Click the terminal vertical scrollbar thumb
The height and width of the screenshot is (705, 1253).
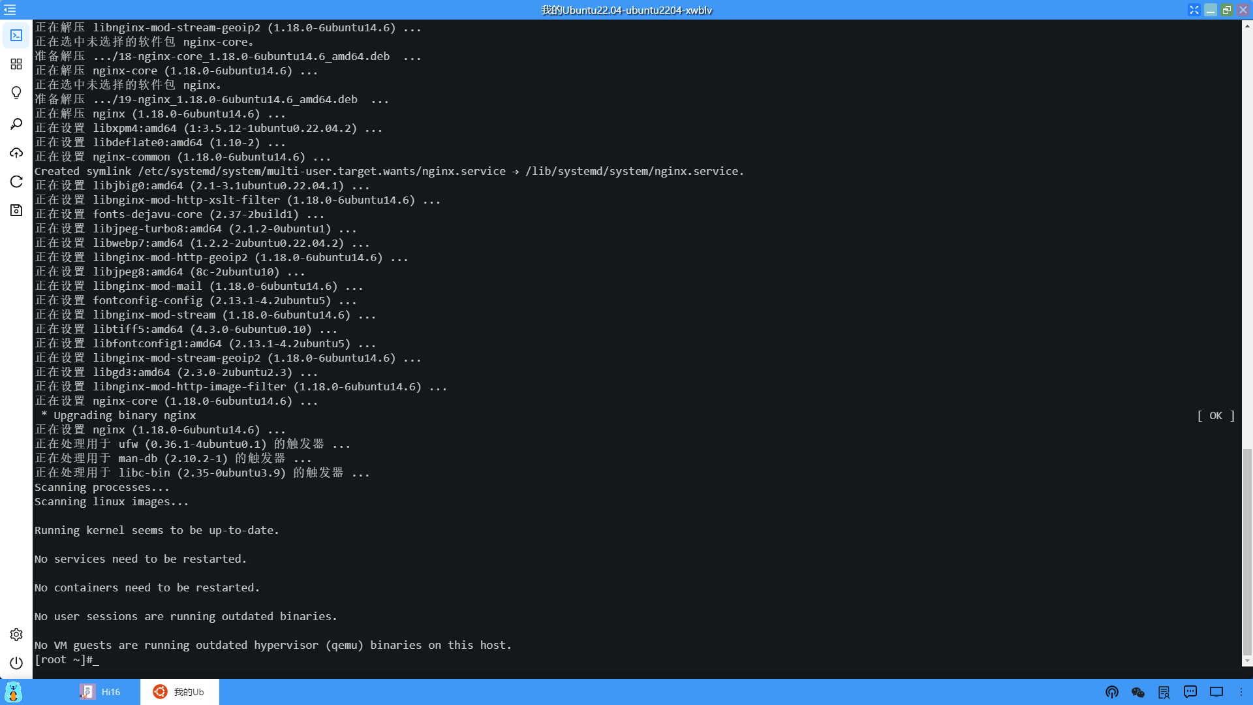pos(1247,552)
